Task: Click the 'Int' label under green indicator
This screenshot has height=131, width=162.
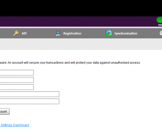Action: pos(160,25)
